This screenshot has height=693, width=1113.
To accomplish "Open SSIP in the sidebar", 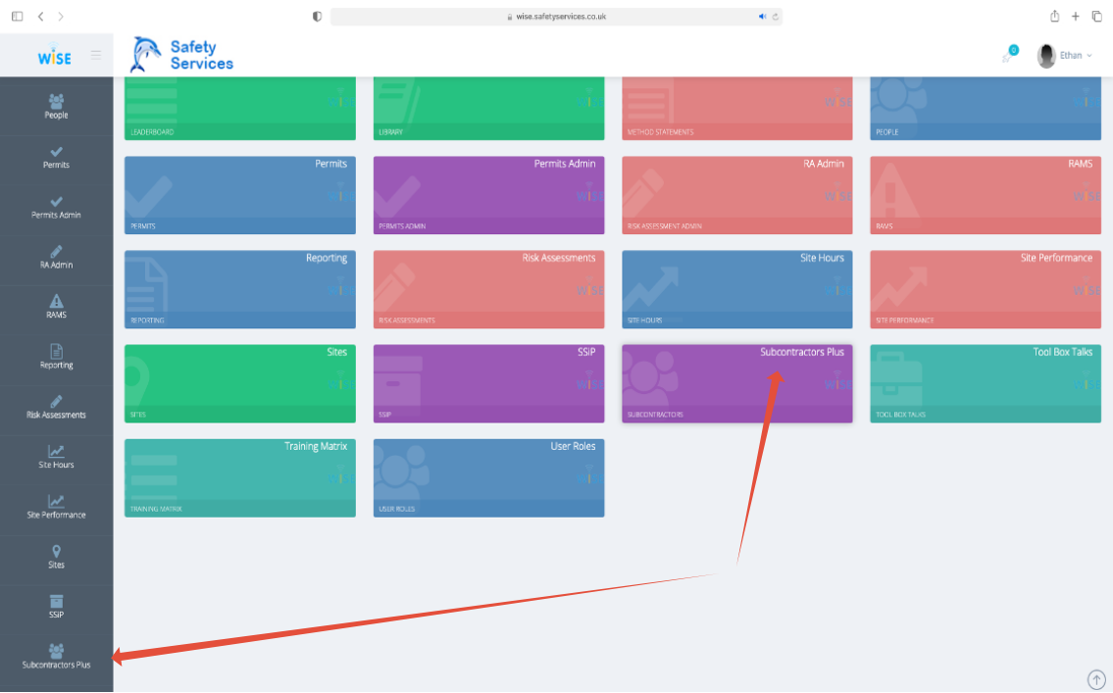I will (56, 607).
